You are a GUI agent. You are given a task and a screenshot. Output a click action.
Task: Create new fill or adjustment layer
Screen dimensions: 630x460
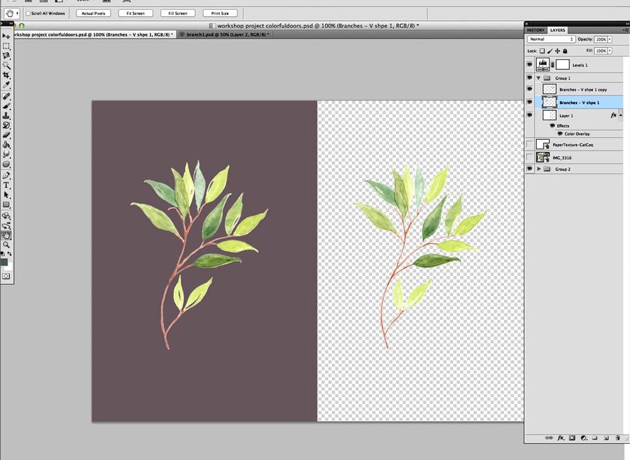584,438
